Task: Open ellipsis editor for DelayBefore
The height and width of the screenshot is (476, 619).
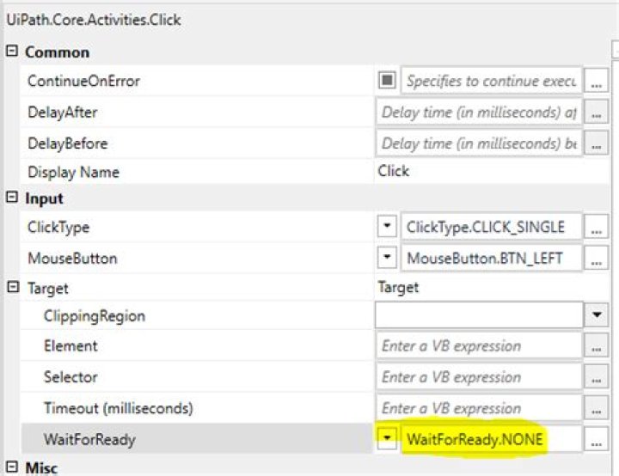Action: click(596, 143)
